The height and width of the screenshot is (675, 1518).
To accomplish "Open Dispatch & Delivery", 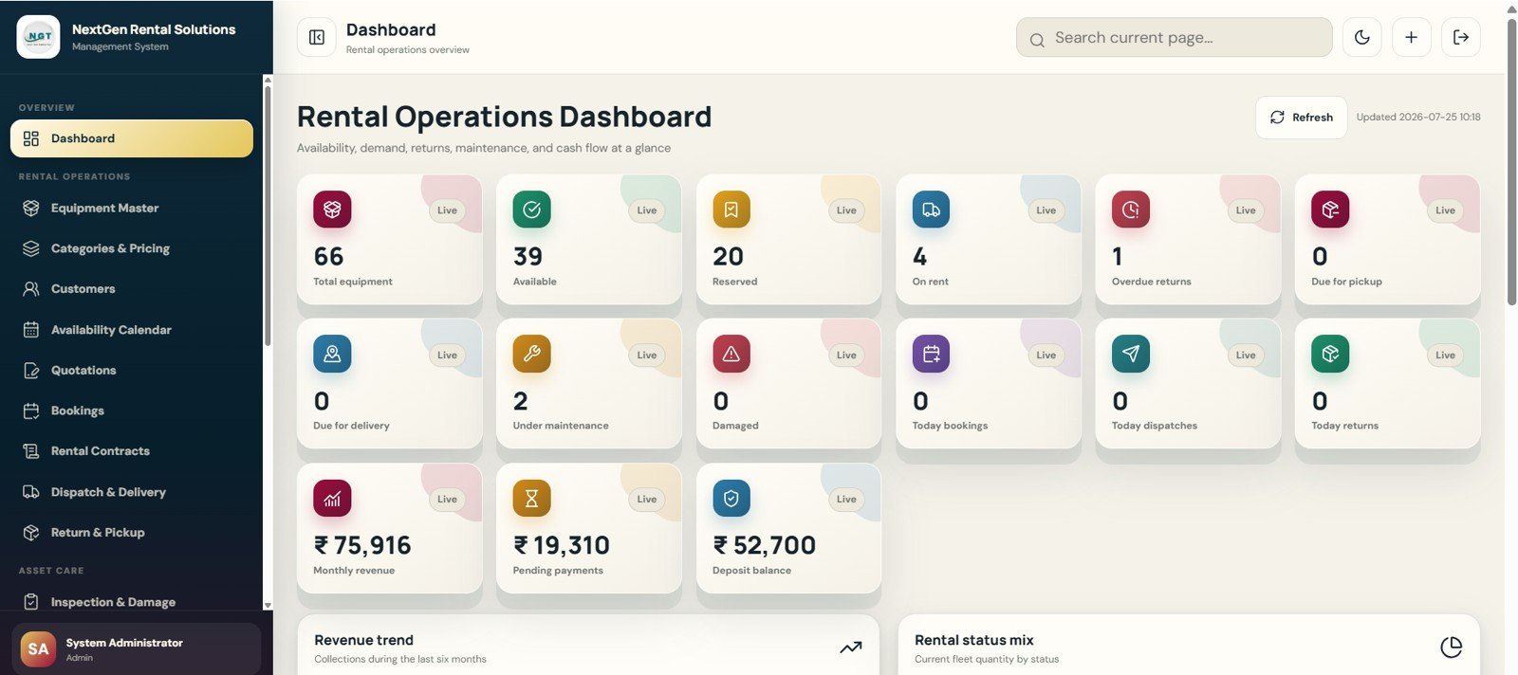I will [x=132, y=492].
